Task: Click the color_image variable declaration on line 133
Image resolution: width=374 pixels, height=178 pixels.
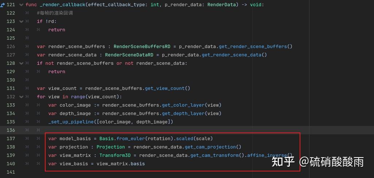Action: point(75,105)
